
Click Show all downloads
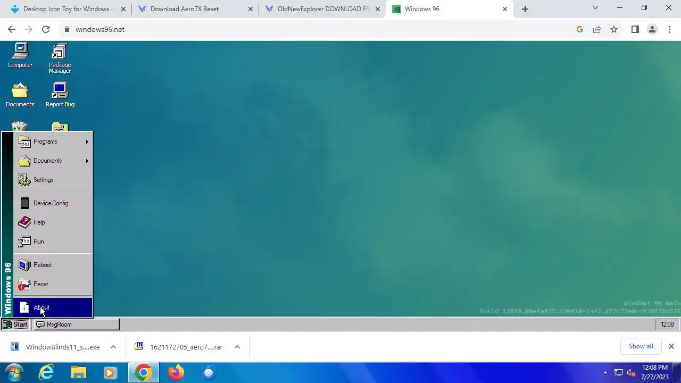[641, 346]
